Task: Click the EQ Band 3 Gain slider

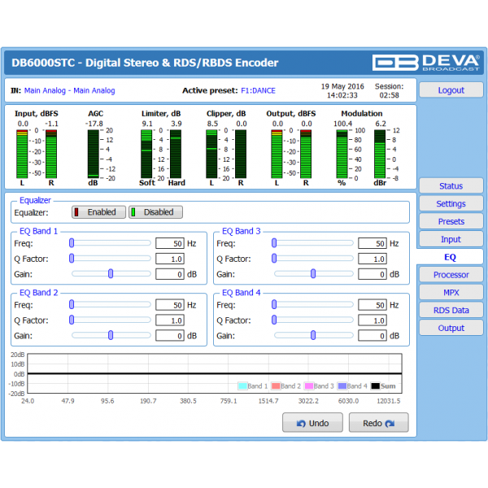Action: (x=313, y=274)
